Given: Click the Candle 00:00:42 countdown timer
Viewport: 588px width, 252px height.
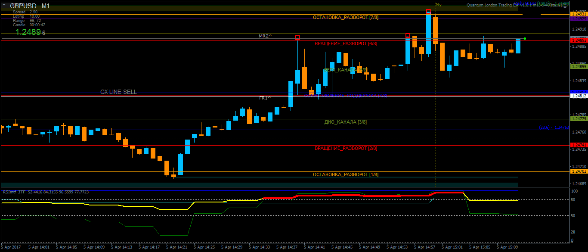Looking at the screenshot, I should click(29, 25).
